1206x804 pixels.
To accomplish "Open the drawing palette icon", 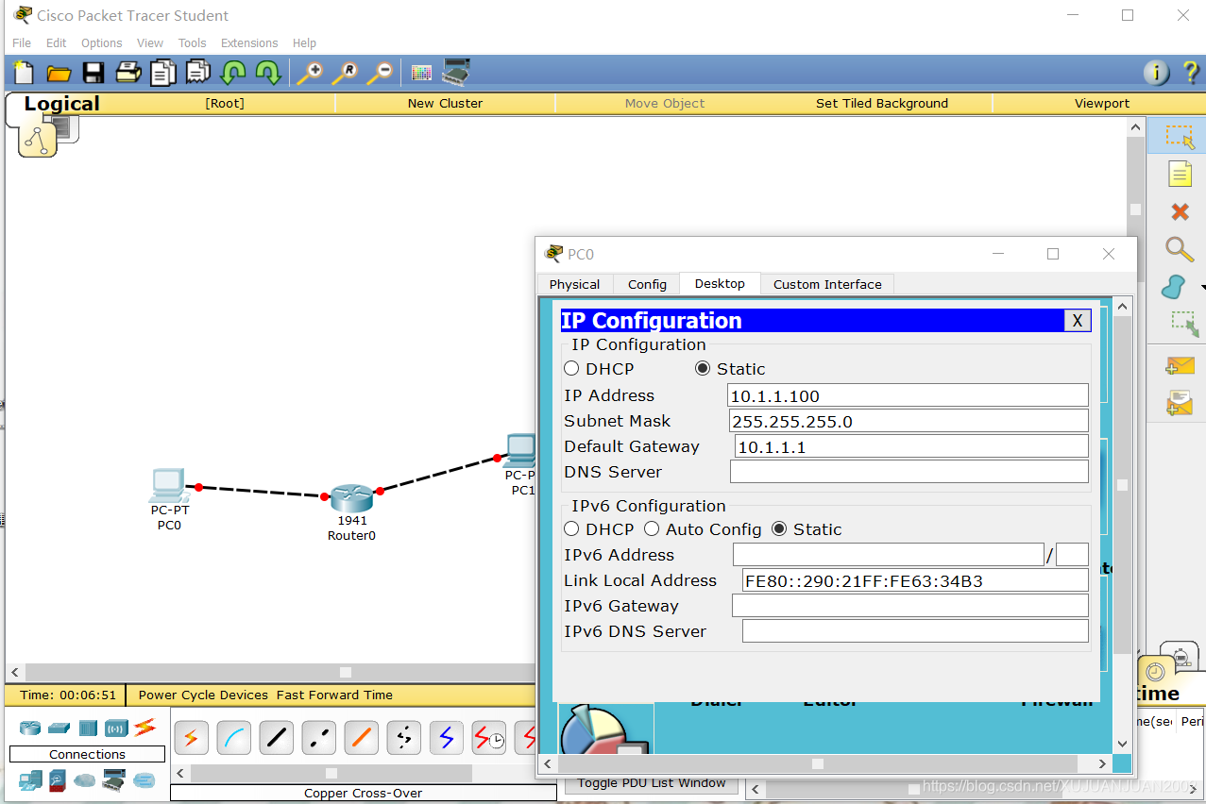I will pos(421,73).
